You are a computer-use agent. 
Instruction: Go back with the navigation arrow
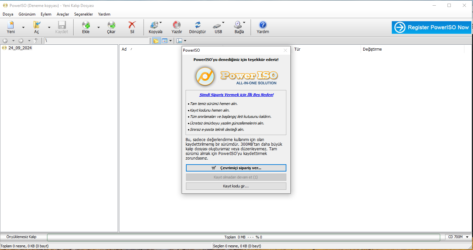tap(5, 41)
